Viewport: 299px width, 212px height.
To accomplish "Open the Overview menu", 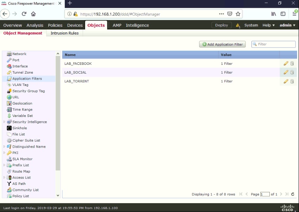I will (x=13, y=25).
